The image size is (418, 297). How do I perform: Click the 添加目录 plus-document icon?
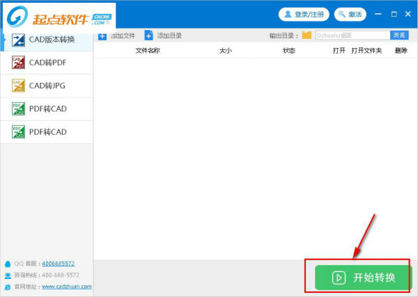(149, 35)
